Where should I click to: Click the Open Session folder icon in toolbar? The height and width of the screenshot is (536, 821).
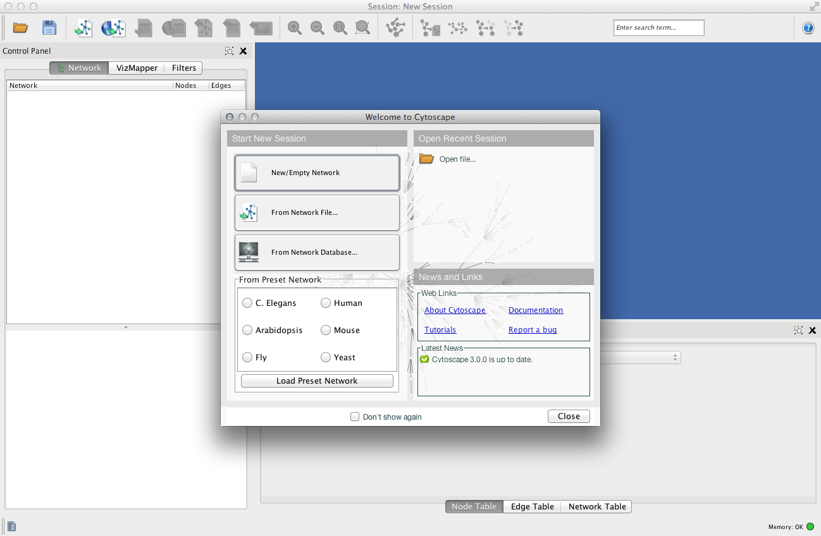tap(21, 28)
